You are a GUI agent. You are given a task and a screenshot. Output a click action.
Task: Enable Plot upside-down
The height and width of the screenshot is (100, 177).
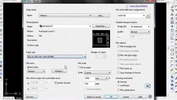point(118,90)
